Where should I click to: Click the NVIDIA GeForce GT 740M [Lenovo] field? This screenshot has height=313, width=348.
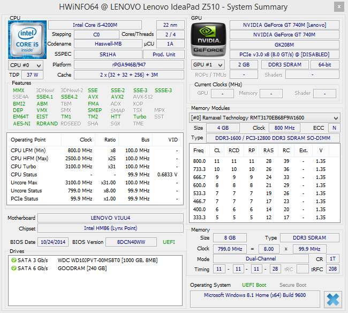(x=284, y=25)
